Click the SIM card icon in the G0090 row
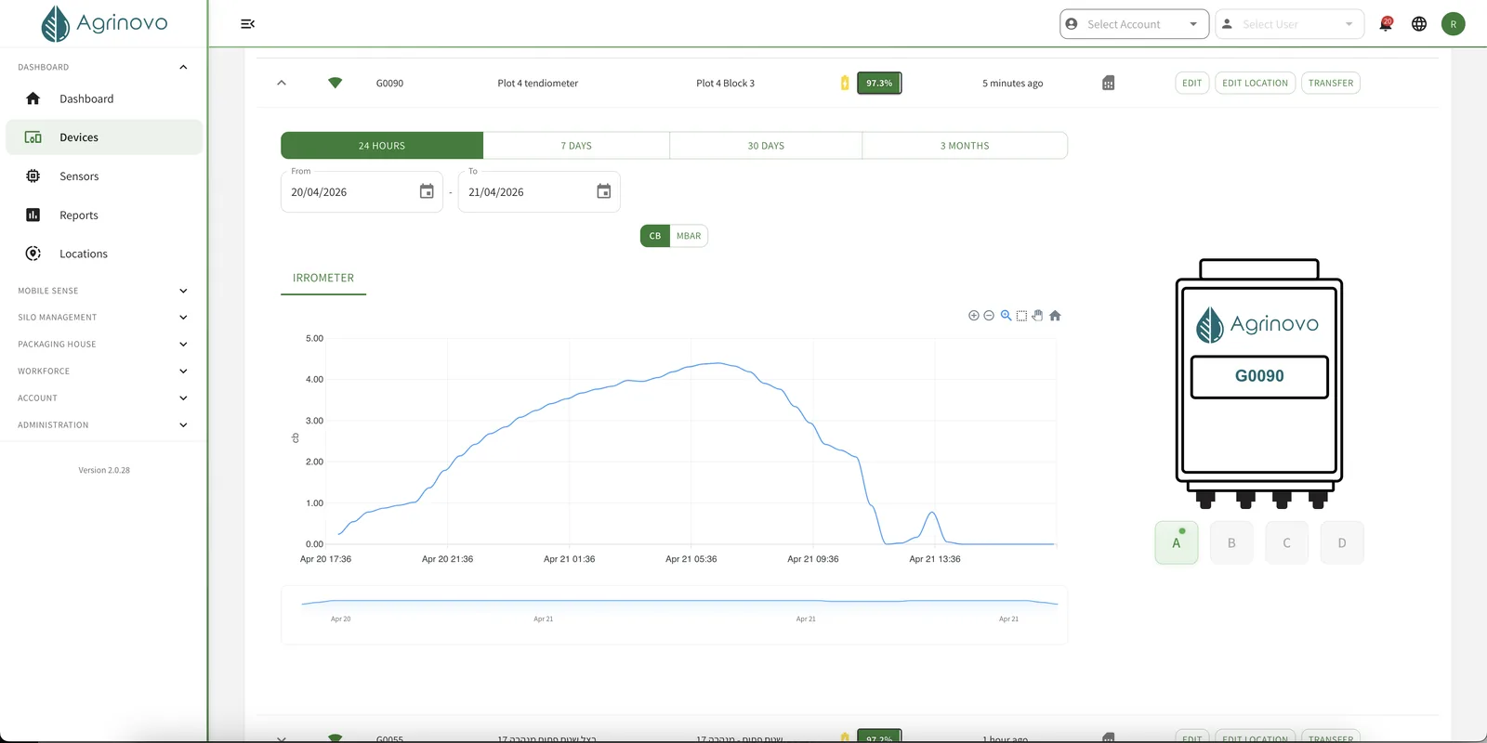 1108,83
